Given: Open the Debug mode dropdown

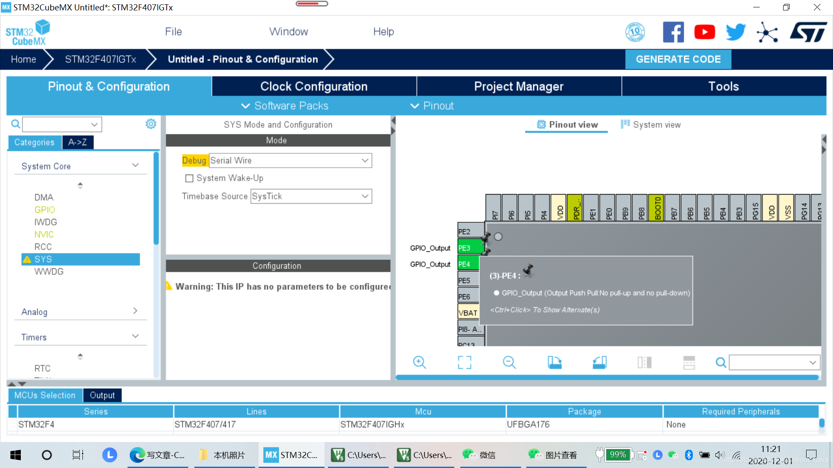Looking at the screenshot, I should [290, 160].
